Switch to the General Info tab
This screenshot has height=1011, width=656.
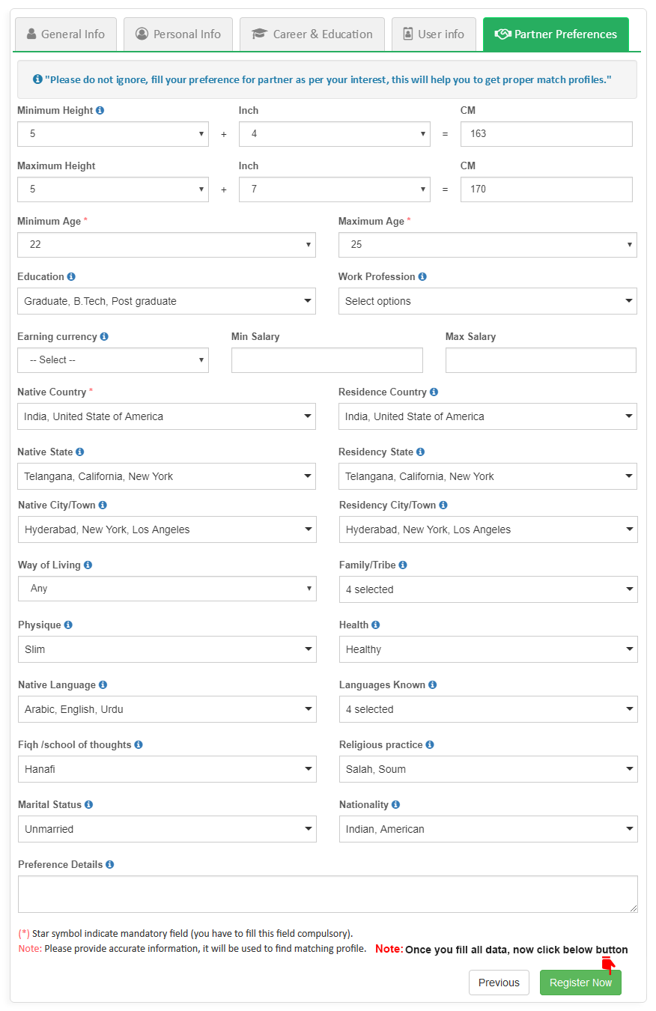[x=66, y=34]
